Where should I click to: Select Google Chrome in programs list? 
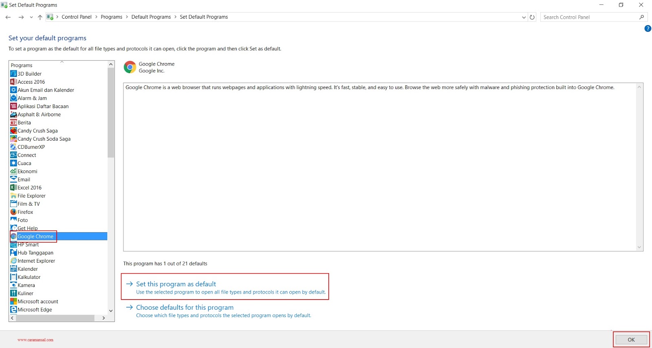point(58,236)
